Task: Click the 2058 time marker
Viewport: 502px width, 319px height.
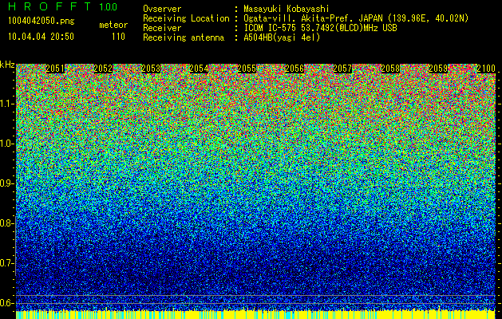Action: pyautogui.click(x=390, y=69)
